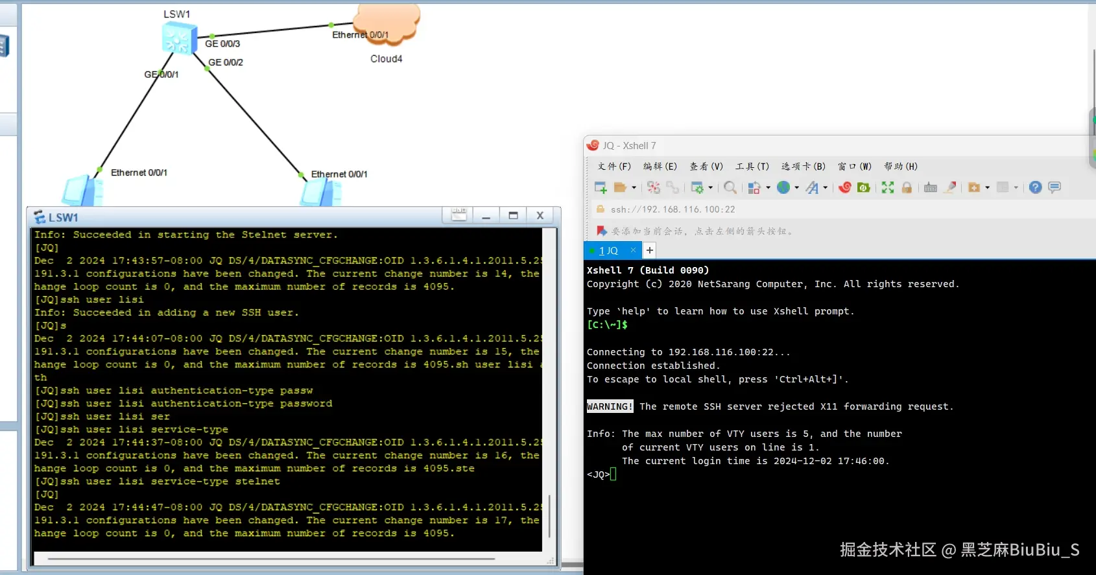Open the 工具(T) menu in Xshell
Image resolution: width=1096 pixels, height=575 pixels.
tap(752, 167)
